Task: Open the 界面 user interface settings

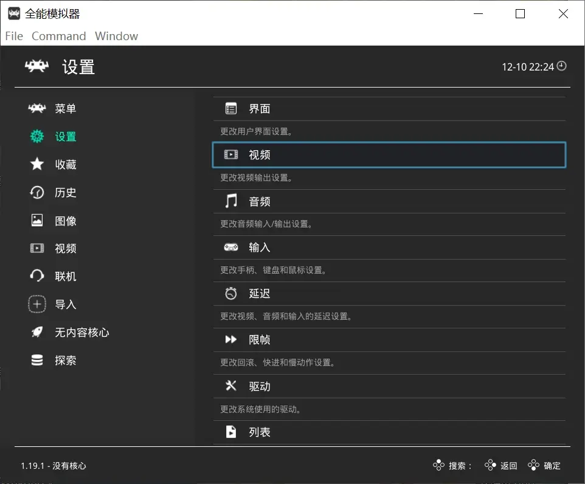Action: pos(389,109)
